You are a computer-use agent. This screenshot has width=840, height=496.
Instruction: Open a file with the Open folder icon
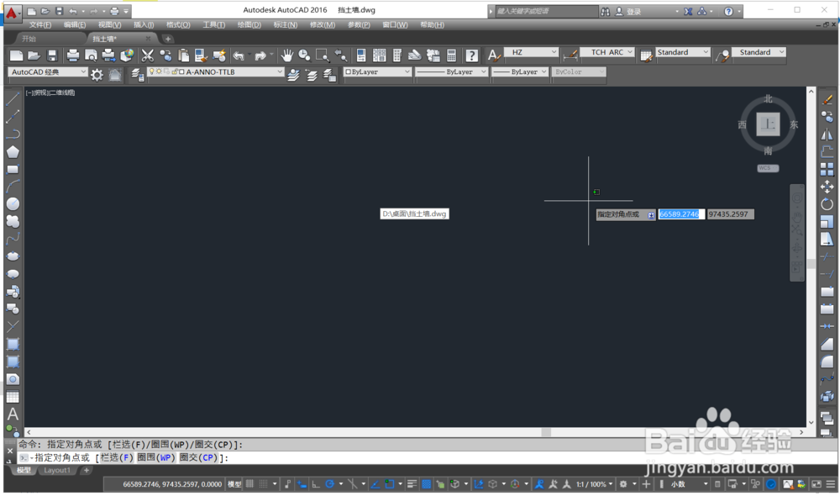coord(34,55)
